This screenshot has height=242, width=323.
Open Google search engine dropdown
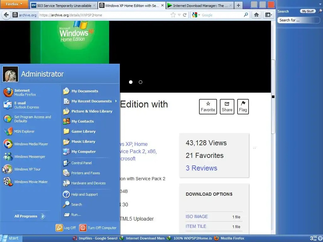[196, 15]
